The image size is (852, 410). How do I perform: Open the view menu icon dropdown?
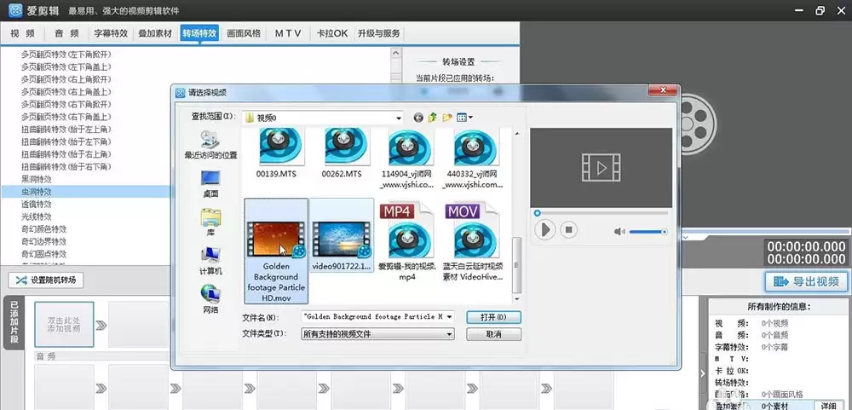coord(464,118)
